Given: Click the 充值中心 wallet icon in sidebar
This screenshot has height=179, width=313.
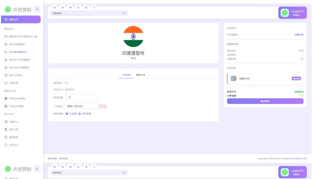Looking at the screenshot, I should [x=6, y=122].
